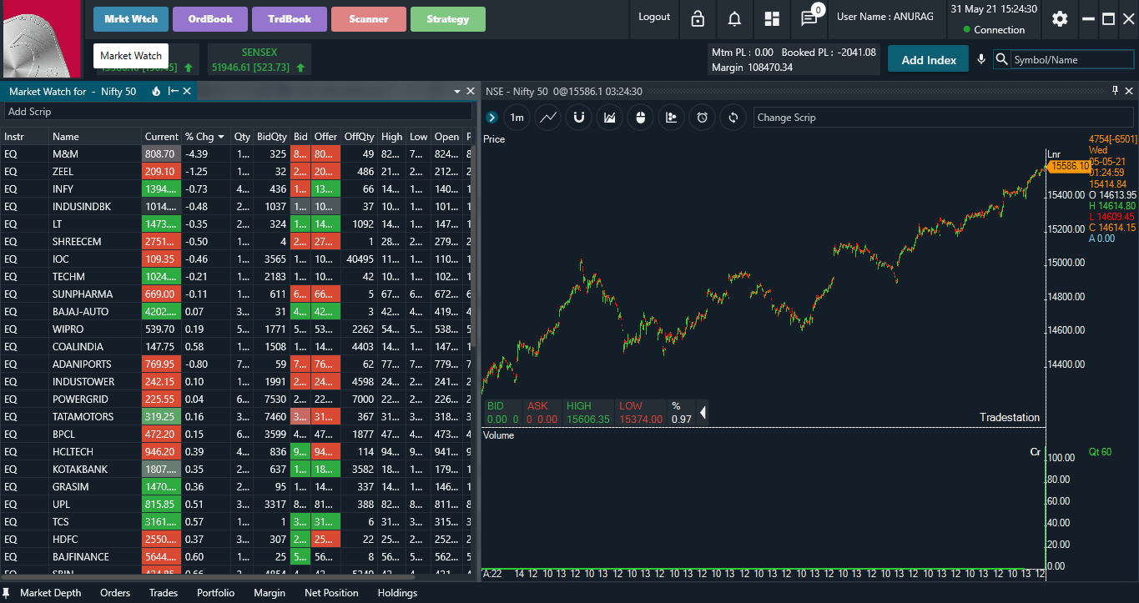Click the Current column header
The image size is (1139, 603).
[x=161, y=137]
